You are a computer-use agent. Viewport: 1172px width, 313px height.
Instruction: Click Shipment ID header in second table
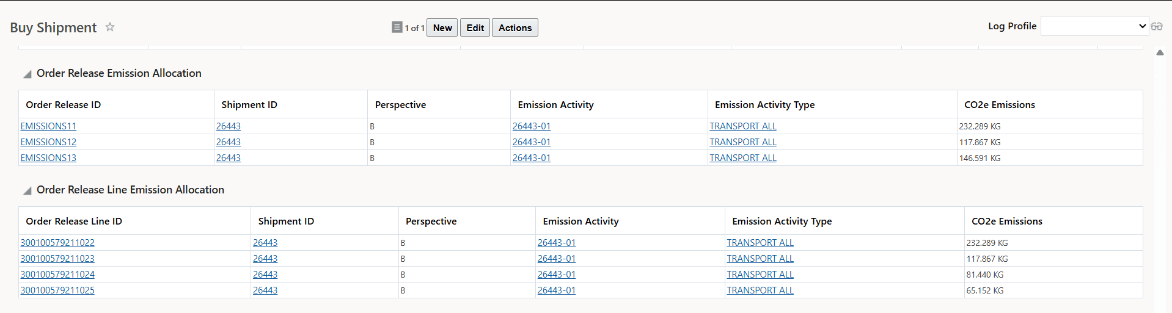(x=286, y=221)
